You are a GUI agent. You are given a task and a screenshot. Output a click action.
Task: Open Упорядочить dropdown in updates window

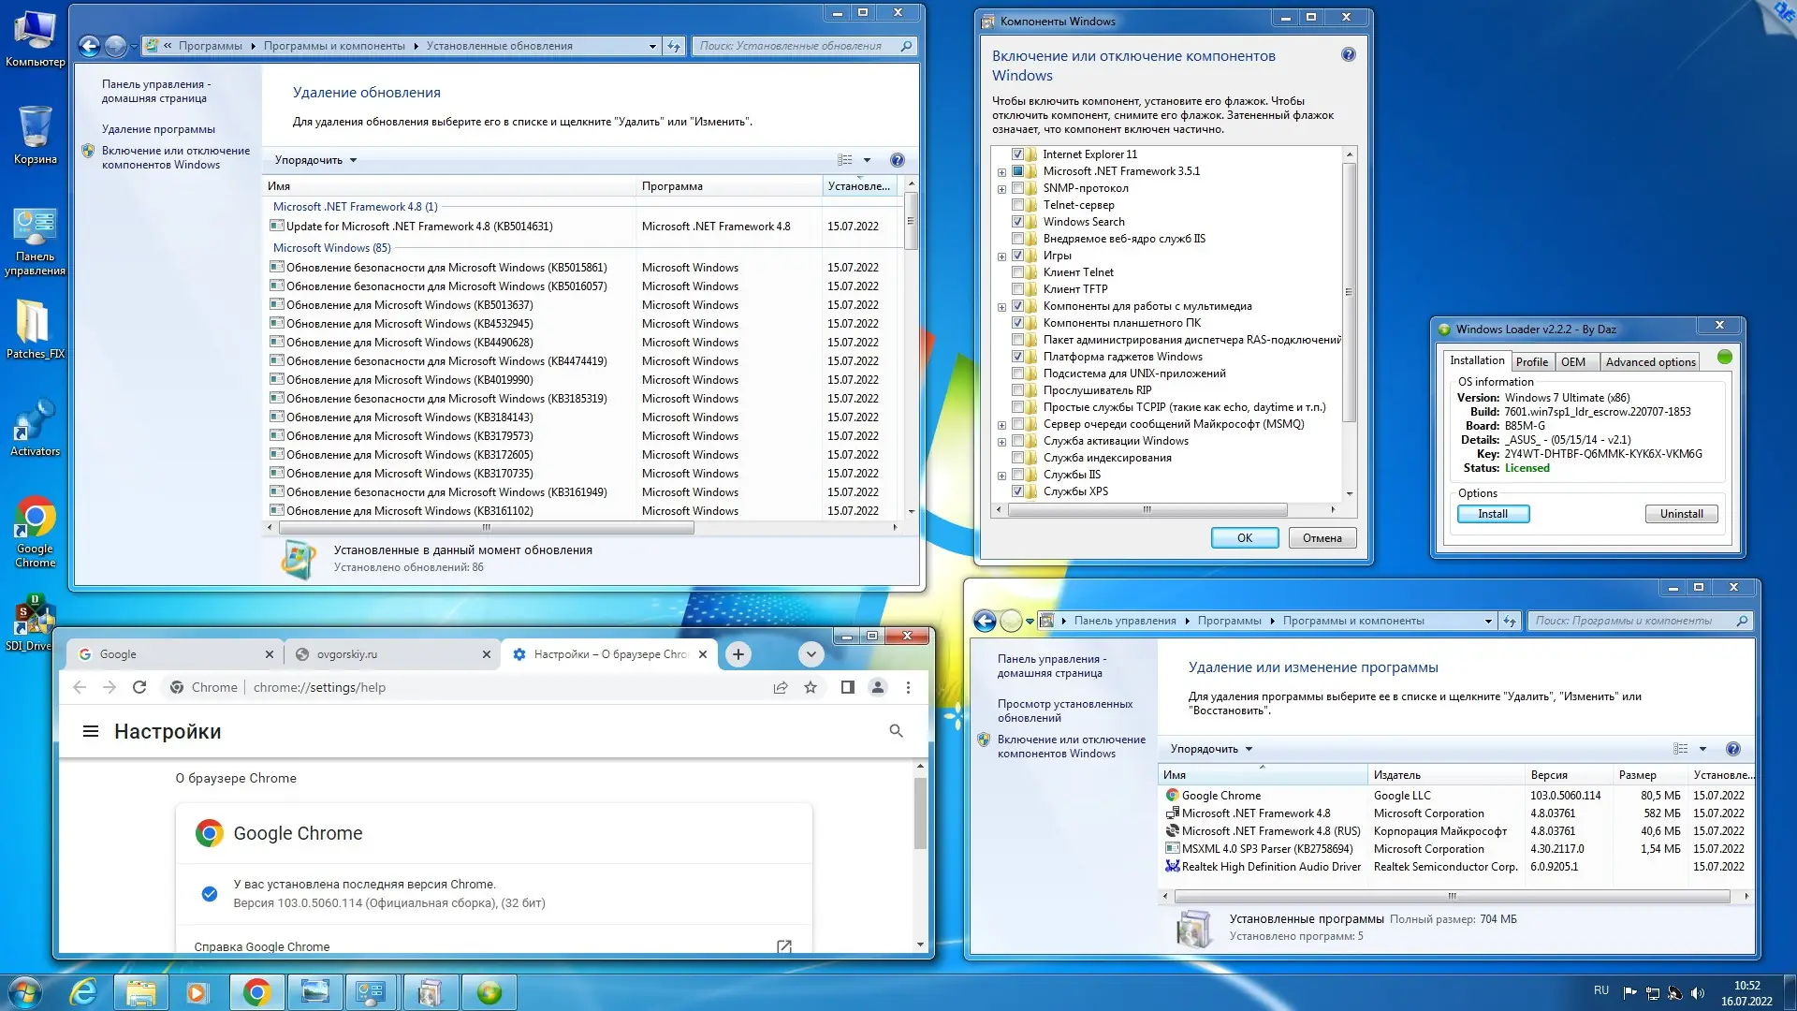click(315, 160)
